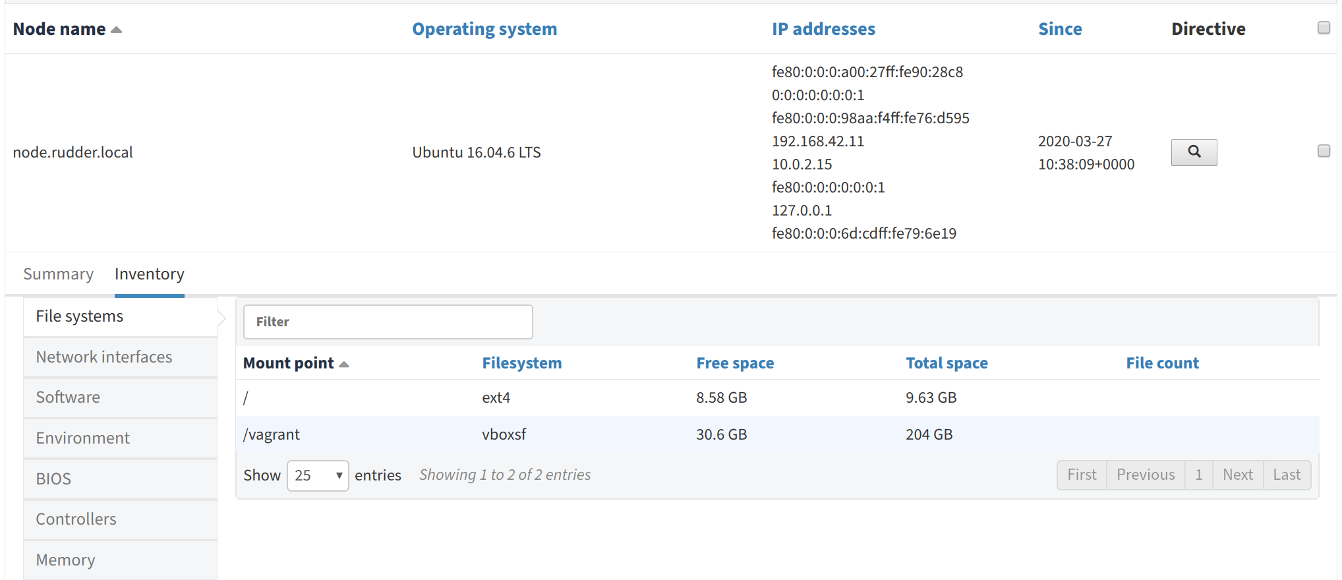Select the Controllers section
The height and width of the screenshot is (580, 1342).
click(76, 519)
